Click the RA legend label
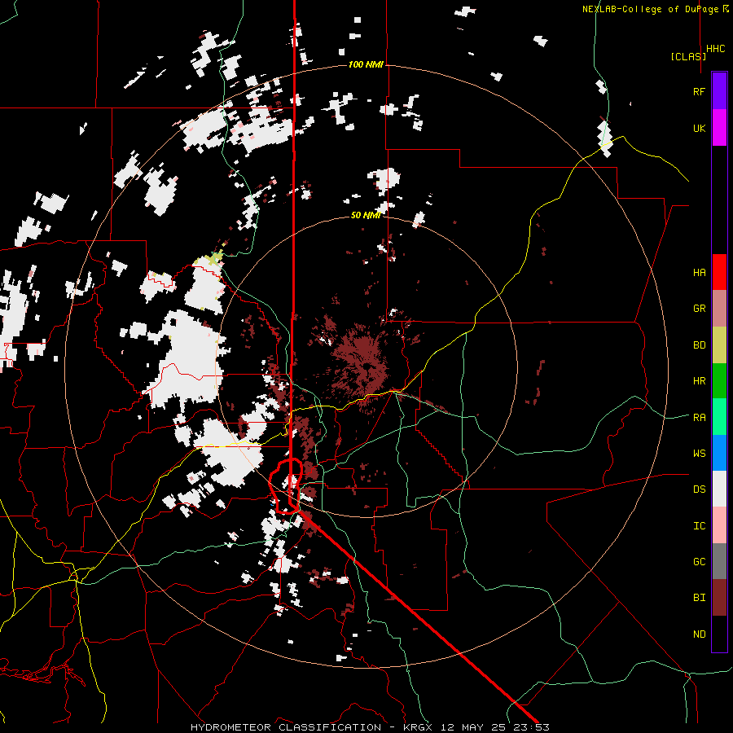The height and width of the screenshot is (733, 733). point(699,418)
